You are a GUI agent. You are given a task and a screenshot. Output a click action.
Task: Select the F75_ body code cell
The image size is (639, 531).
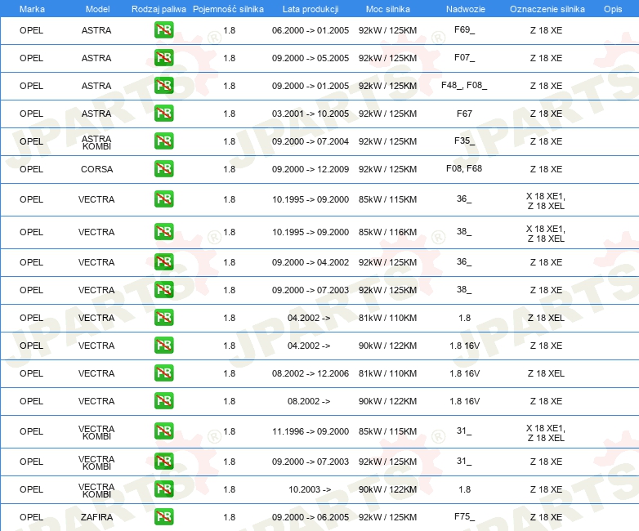[465, 517]
